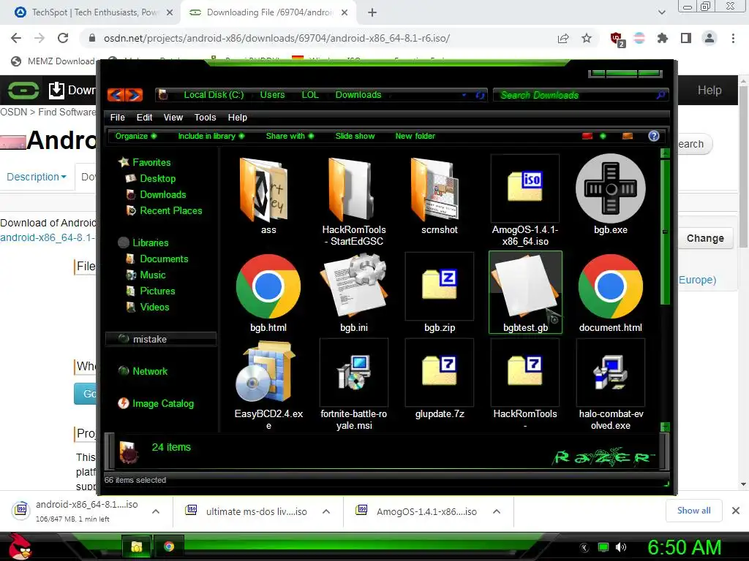Open Chrome from the taskbar
Image resolution: width=749 pixels, height=561 pixels.
coord(169,546)
